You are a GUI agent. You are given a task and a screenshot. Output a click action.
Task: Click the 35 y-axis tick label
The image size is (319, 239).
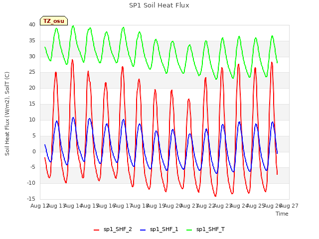click(32, 41)
